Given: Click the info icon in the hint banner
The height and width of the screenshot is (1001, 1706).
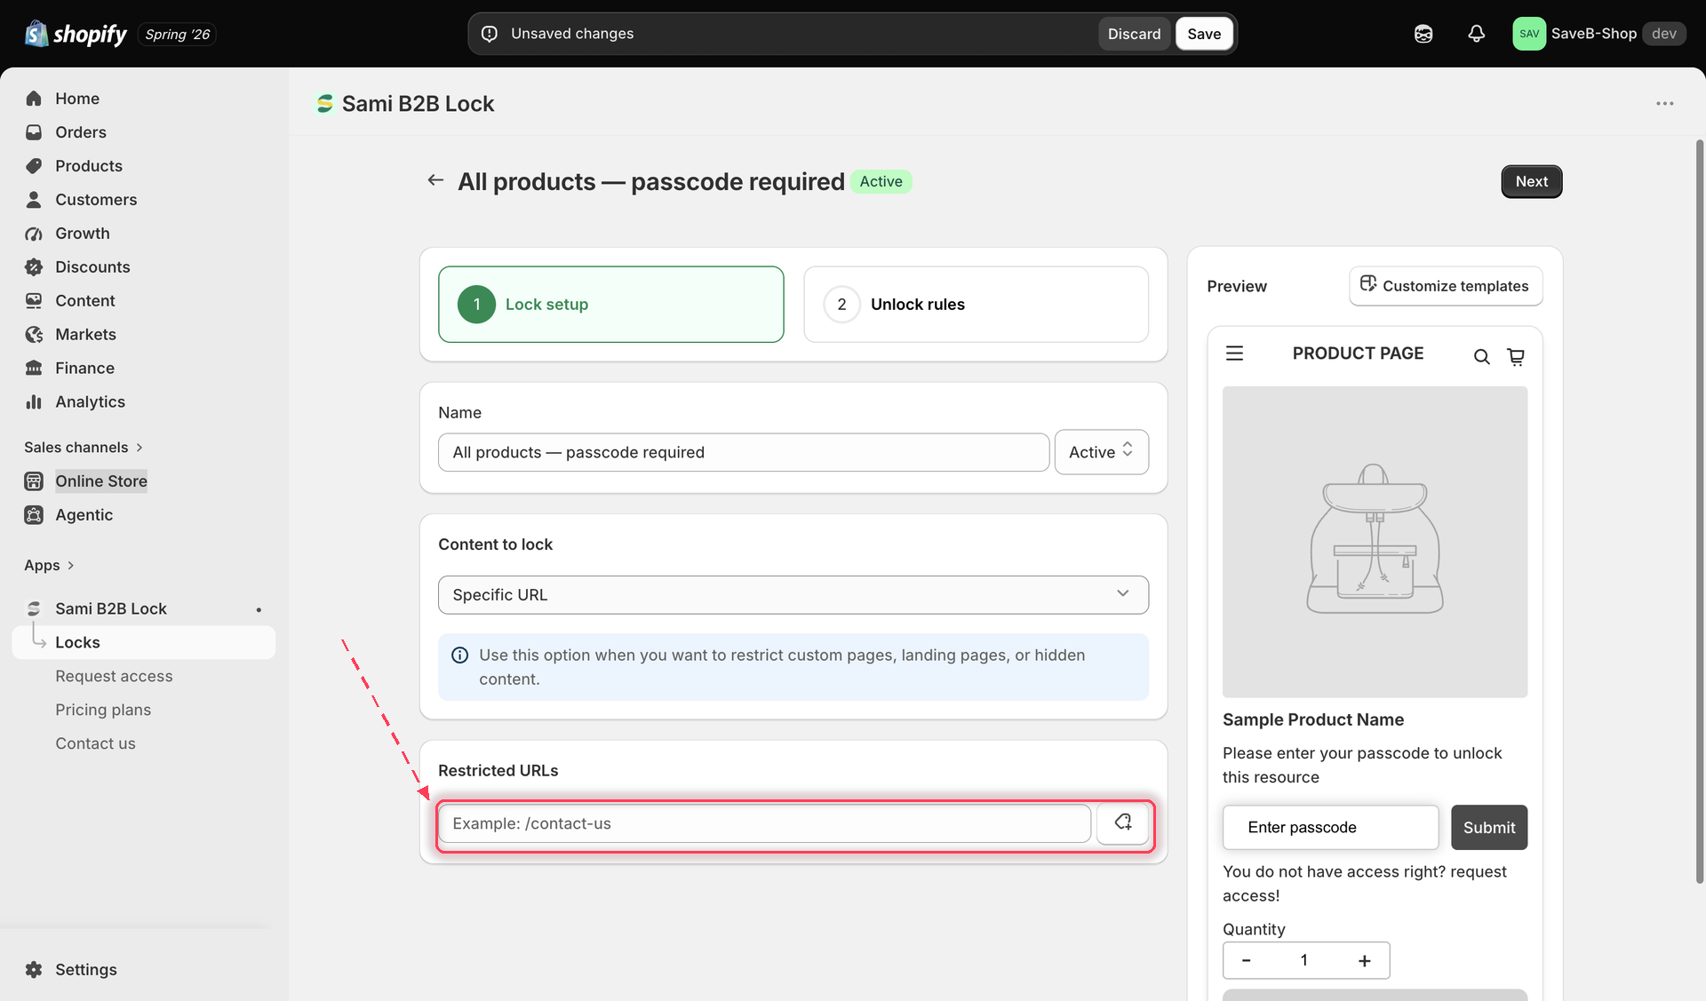Looking at the screenshot, I should (x=459, y=655).
